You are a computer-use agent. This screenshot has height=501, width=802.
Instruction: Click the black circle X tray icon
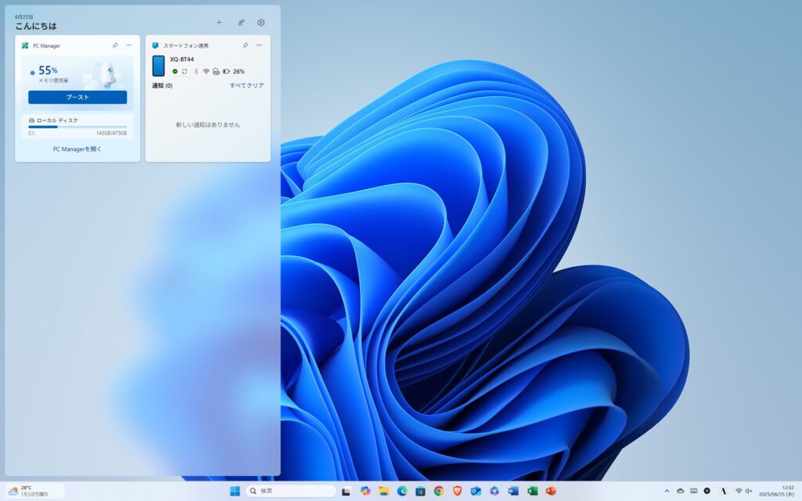(x=707, y=492)
